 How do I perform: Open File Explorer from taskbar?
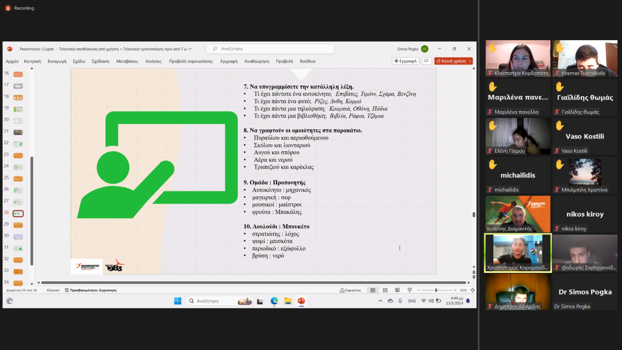coord(288,301)
